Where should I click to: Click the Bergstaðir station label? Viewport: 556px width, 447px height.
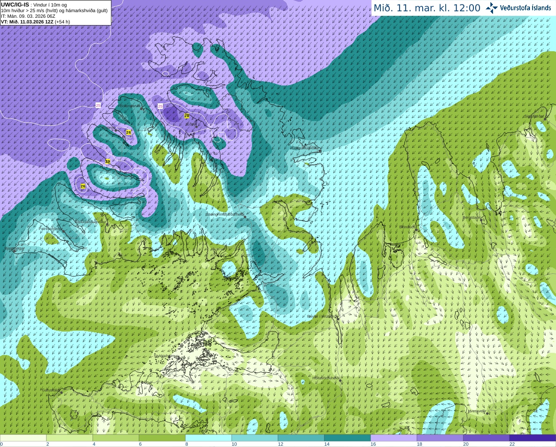[472, 217]
